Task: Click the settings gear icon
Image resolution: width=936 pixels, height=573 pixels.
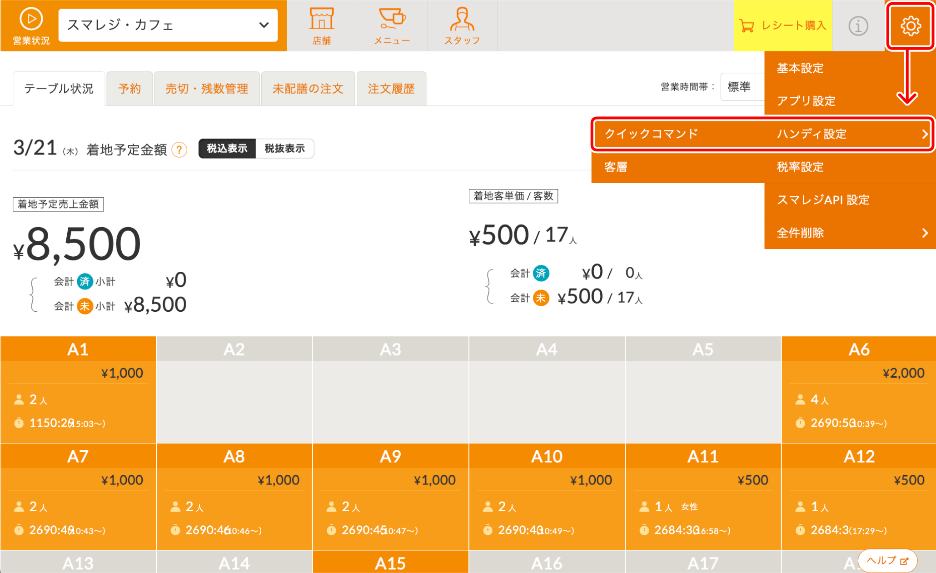Action: (x=911, y=26)
